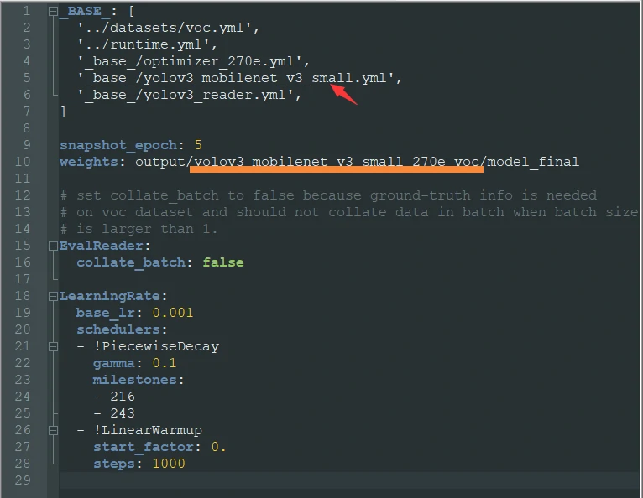Fold the !PiecewiseDecay block

[x=53, y=346]
